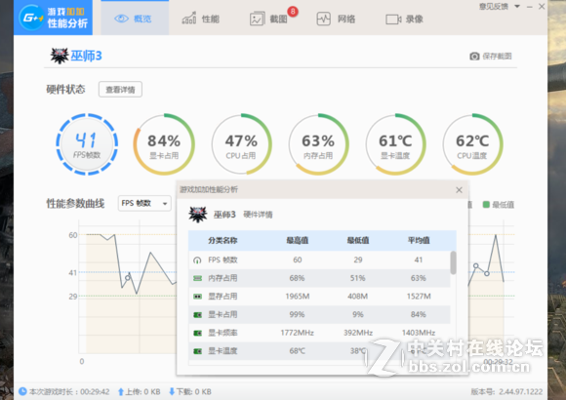Click the 巫师3 wolf head icon in main window

(60, 56)
